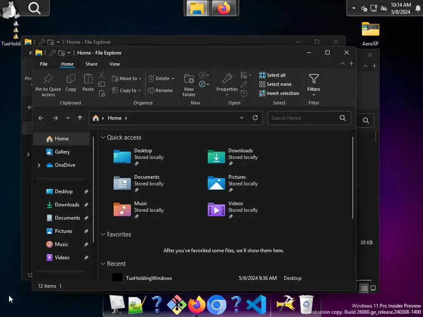
Task: Click the new folder icon in front window title bar
Action: pyautogui.click(x=62, y=53)
